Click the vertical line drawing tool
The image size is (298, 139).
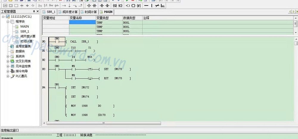coord(152,6)
